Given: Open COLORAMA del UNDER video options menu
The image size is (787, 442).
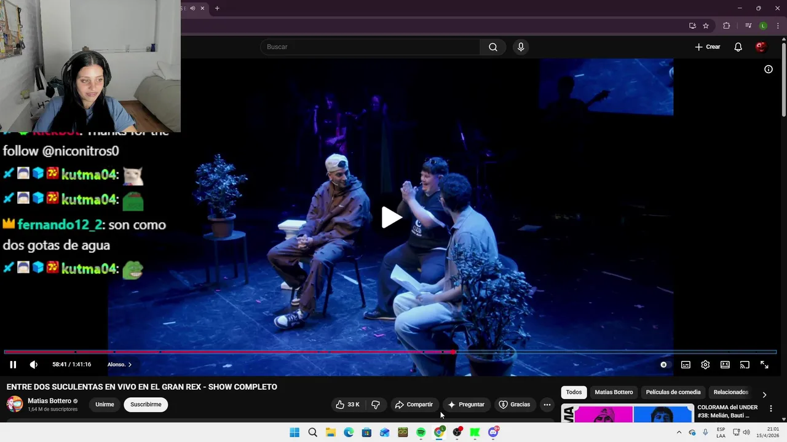Looking at the screenshot, I should point(771,409).
